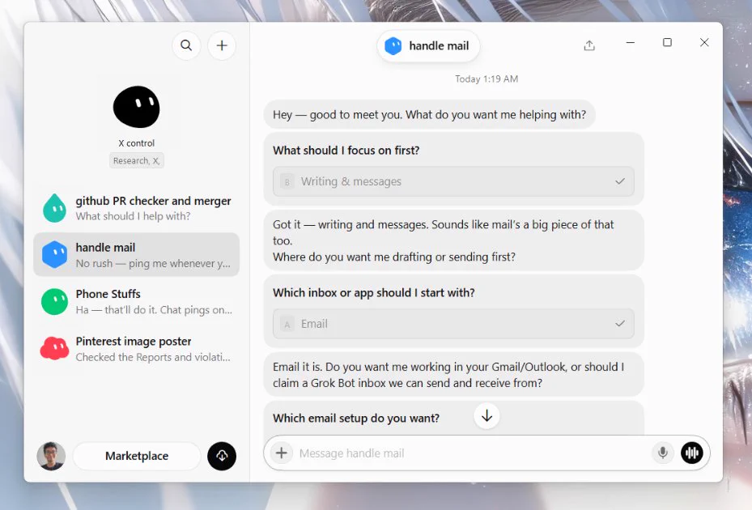
Task: Start voice mode with waveform button
Action: (x=691, y=453)
